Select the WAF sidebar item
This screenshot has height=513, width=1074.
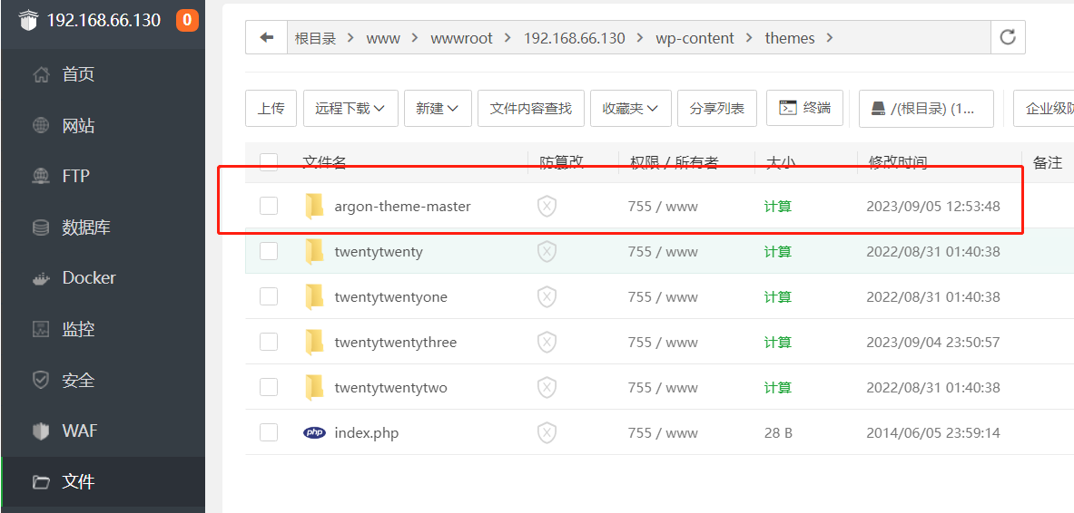pos(79,431)
